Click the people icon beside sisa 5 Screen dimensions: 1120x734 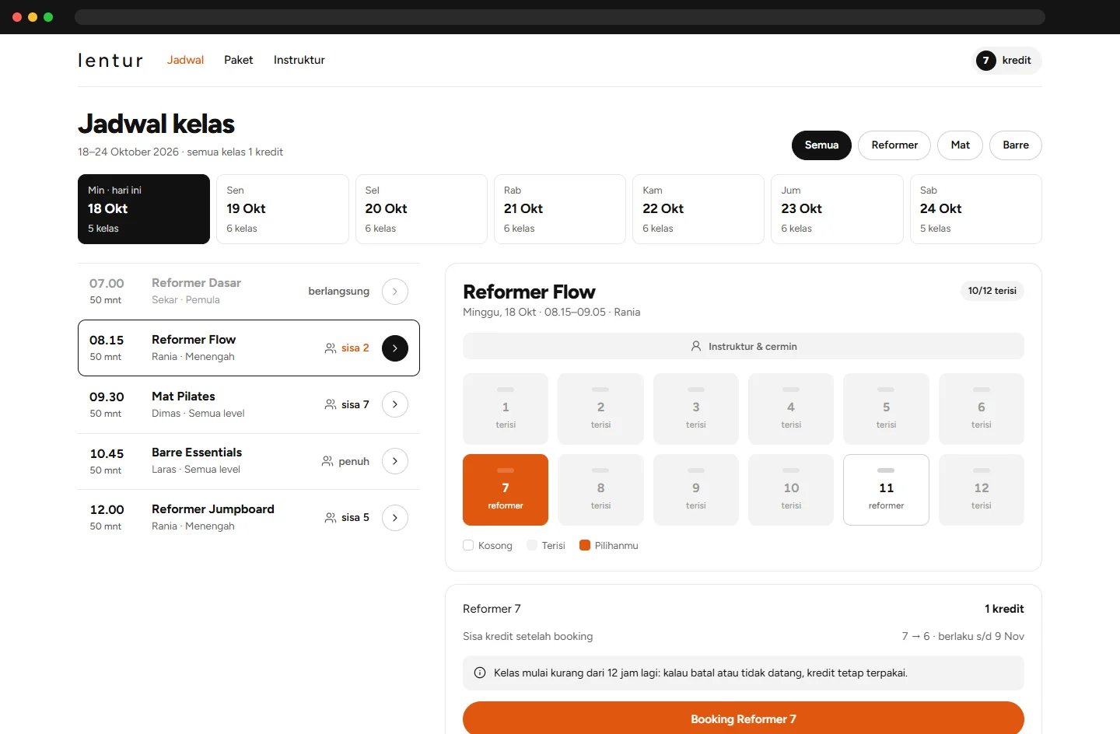pos(331,518)
